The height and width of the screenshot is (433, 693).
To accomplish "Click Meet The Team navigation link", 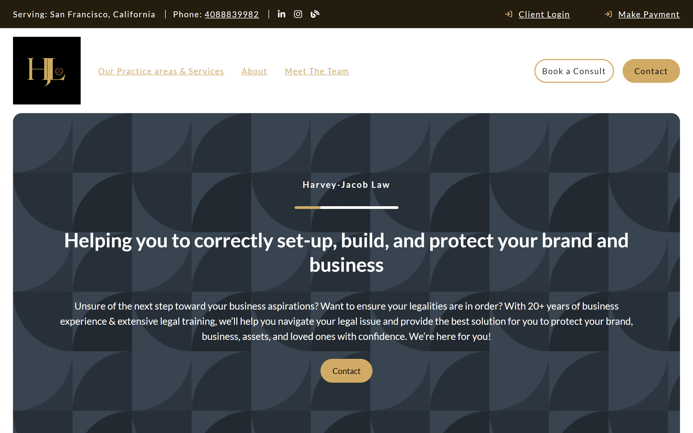I will pos(317,71).
